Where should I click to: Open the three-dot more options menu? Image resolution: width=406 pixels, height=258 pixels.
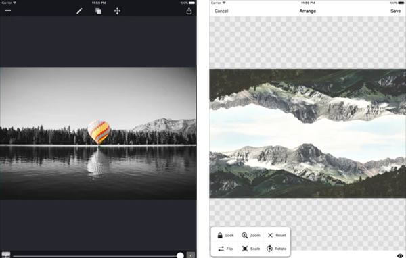click(x=8, y=11)
